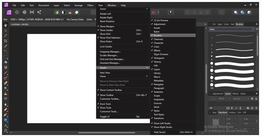Open the Basic brush category dropdown
This screenshot has height=137, width=264.
232,29
